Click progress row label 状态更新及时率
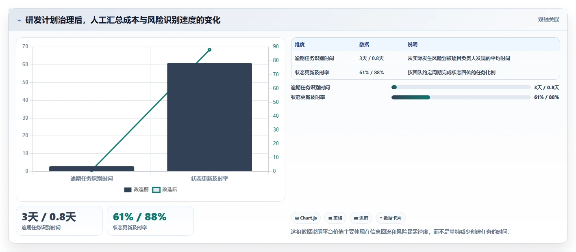The height and width of the screenshot is (252, 576). pos(308,97)
